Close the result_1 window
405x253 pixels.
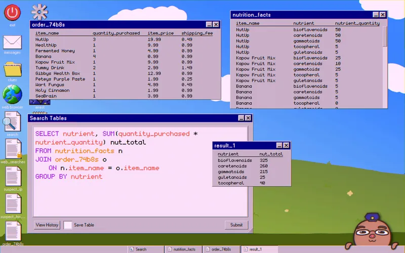coord(286,145)
